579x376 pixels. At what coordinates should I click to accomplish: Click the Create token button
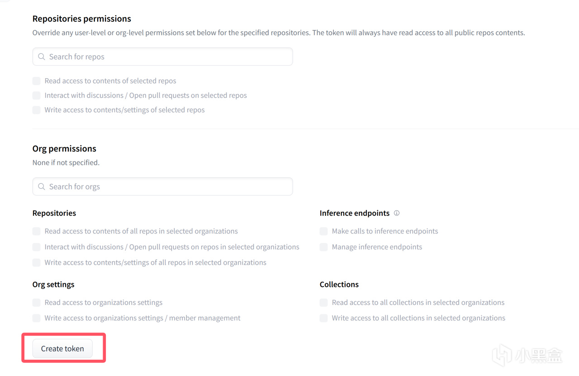click(62, 349)
